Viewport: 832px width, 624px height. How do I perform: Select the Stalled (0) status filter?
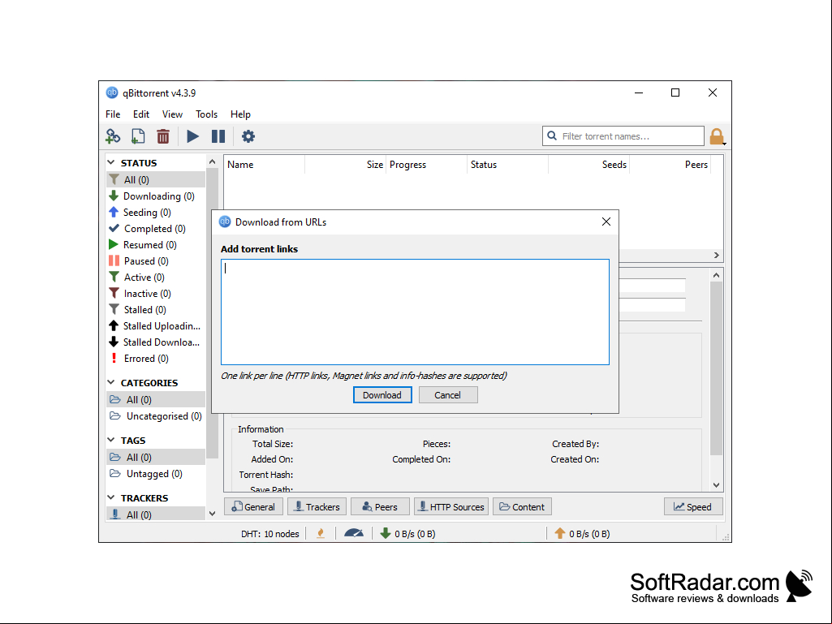click(156, 310)
